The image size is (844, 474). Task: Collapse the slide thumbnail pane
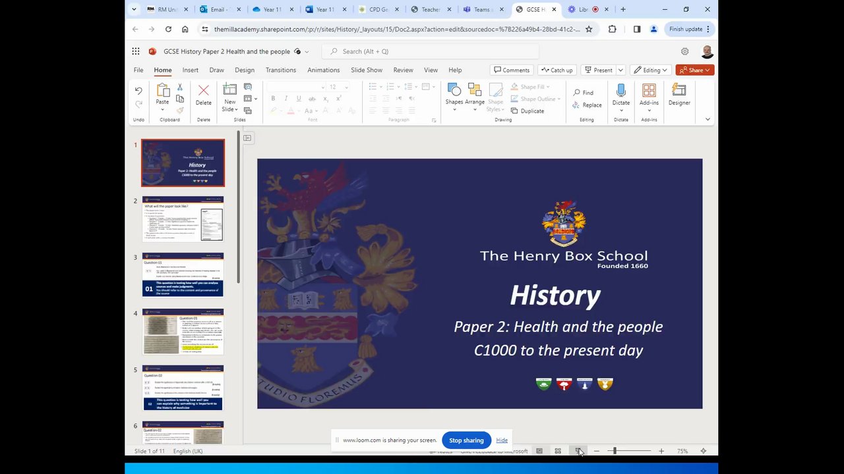(x=247, y=138)
